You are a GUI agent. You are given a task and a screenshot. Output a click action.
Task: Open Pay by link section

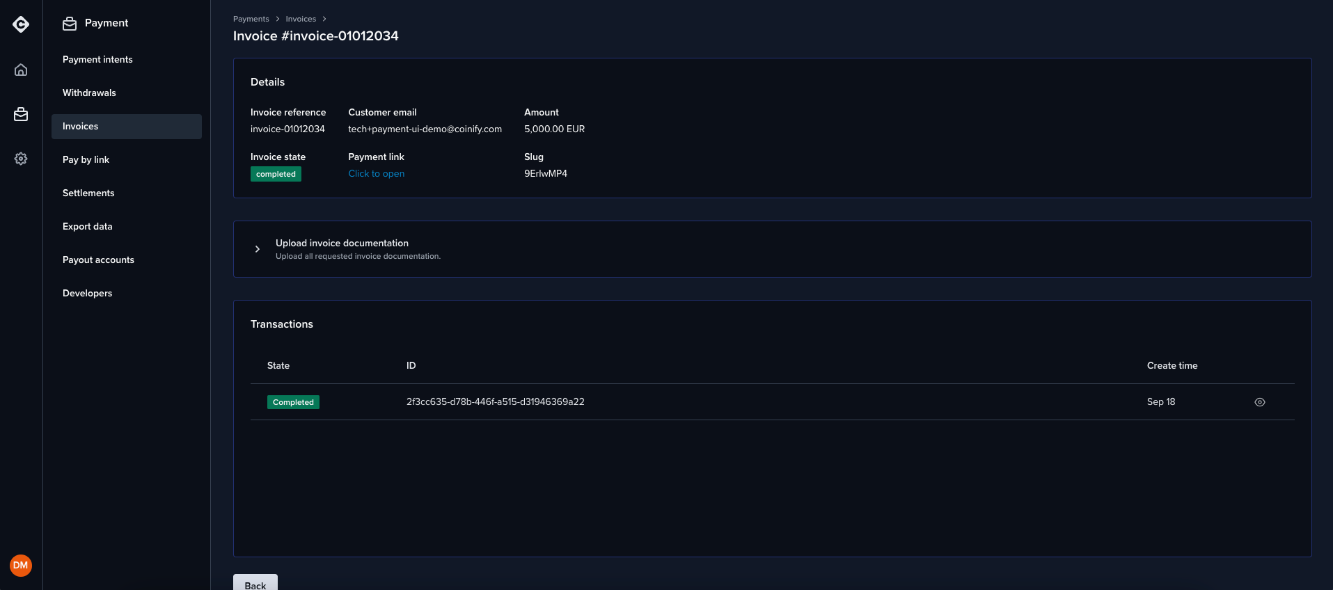tap(86, 160)
